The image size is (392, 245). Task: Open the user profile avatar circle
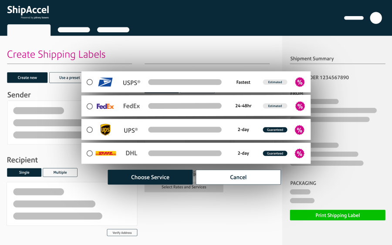coord(376,18)
